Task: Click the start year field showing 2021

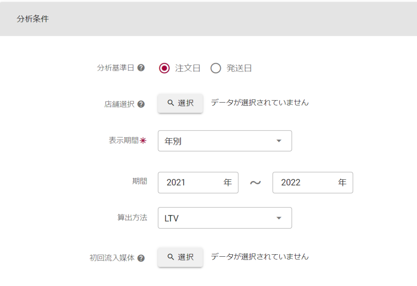Action: pos(191,183)
